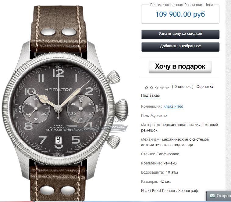Open the 'Отправ' message widget
This screenshot has height=202, width=231.
pyautogui.click(x=219, y=196)
